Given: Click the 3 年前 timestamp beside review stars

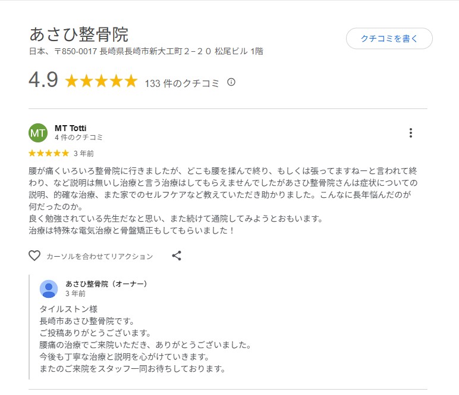Looking at the screenshot, I should click(84, 153).
